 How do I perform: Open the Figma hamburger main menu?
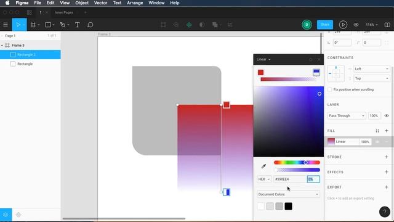[6, 25]
